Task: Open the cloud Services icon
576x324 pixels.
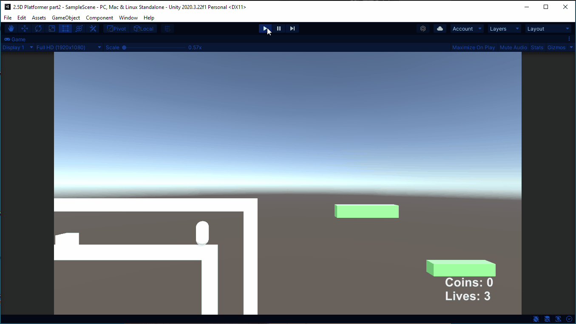Action: pos(440,28)
